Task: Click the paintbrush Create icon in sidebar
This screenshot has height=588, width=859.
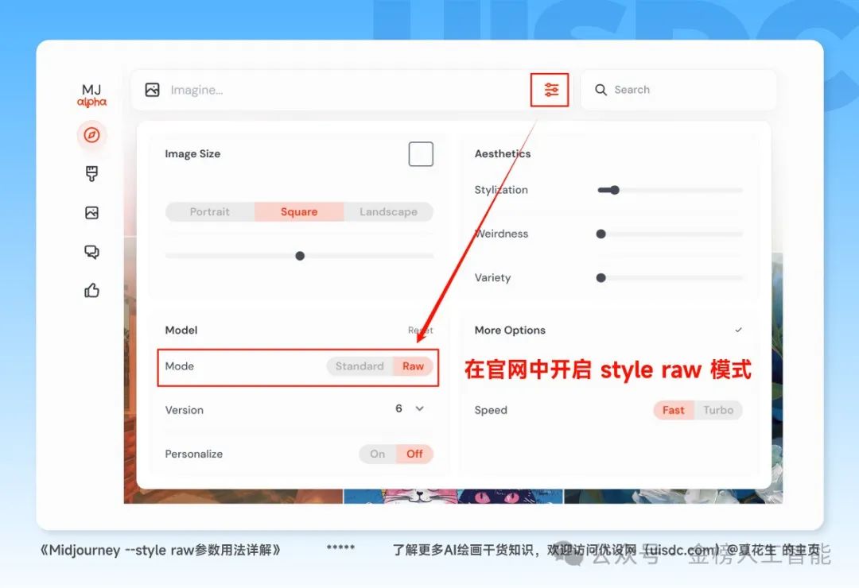Action: (91, 173)
